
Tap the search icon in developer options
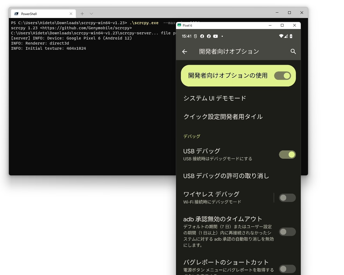click(x=293, y=52)
